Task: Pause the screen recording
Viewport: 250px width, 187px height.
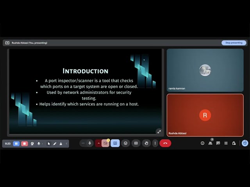Action: (16, 144)
